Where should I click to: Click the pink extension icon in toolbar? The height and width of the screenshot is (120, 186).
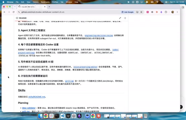148,12
